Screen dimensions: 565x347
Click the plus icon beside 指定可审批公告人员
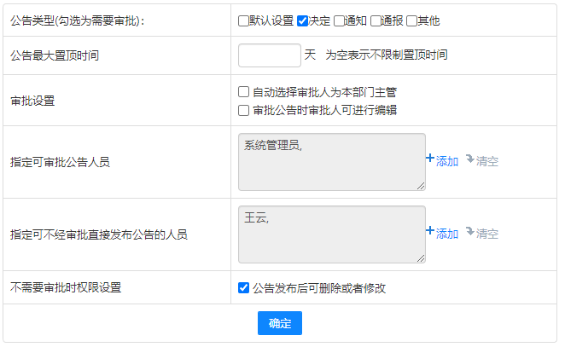(x=430, y=159)
